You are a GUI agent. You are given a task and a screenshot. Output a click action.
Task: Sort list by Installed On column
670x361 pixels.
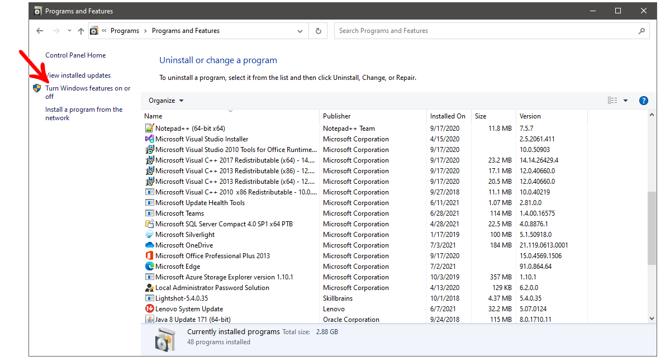click(x=449, y=116)
